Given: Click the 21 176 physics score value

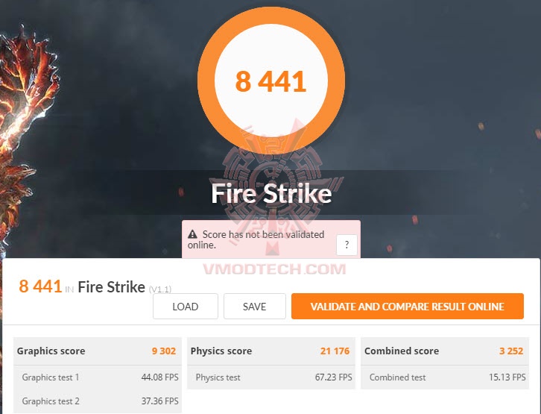Looking at the screenshot, I should [335, 351].
